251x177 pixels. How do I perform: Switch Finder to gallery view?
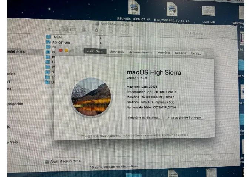click(73, 29)
